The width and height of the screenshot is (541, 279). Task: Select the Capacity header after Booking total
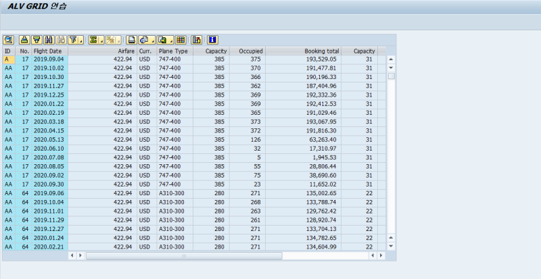tap(360, 51)
